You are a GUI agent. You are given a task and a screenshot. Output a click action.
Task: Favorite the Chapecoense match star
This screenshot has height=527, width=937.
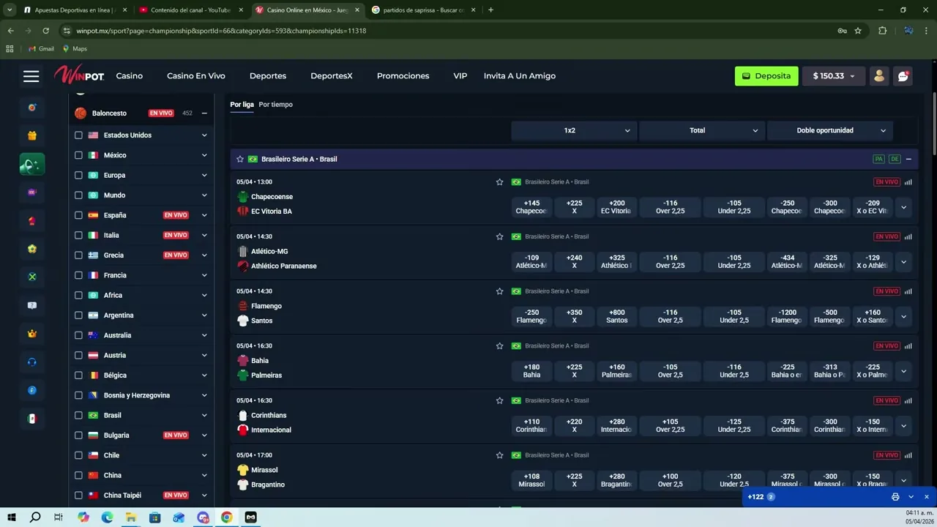[500, 182]
